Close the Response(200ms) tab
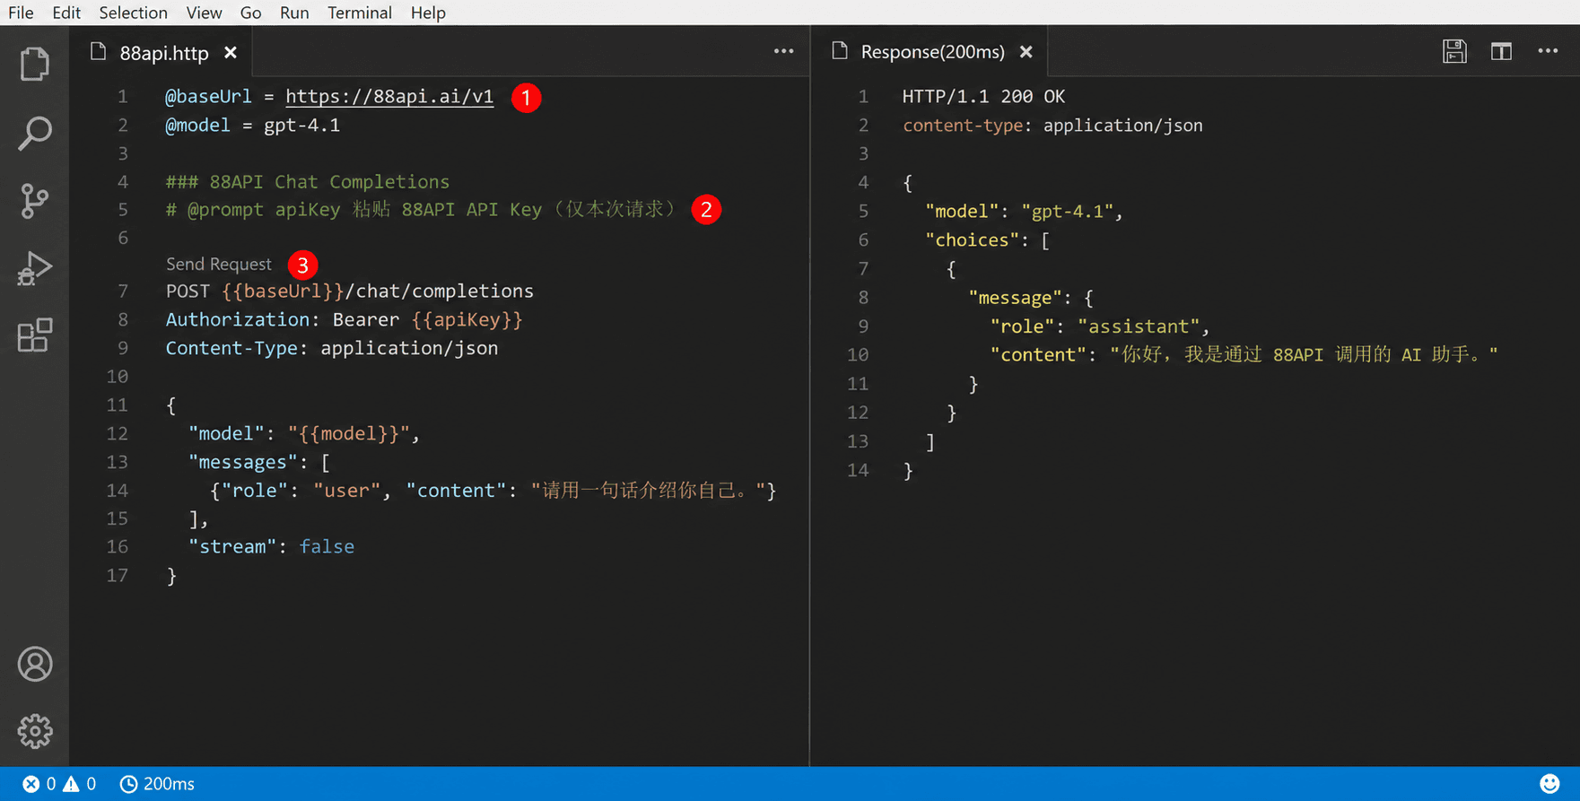The height and width of the screenshot is (801, 1580). [1026, 52]
